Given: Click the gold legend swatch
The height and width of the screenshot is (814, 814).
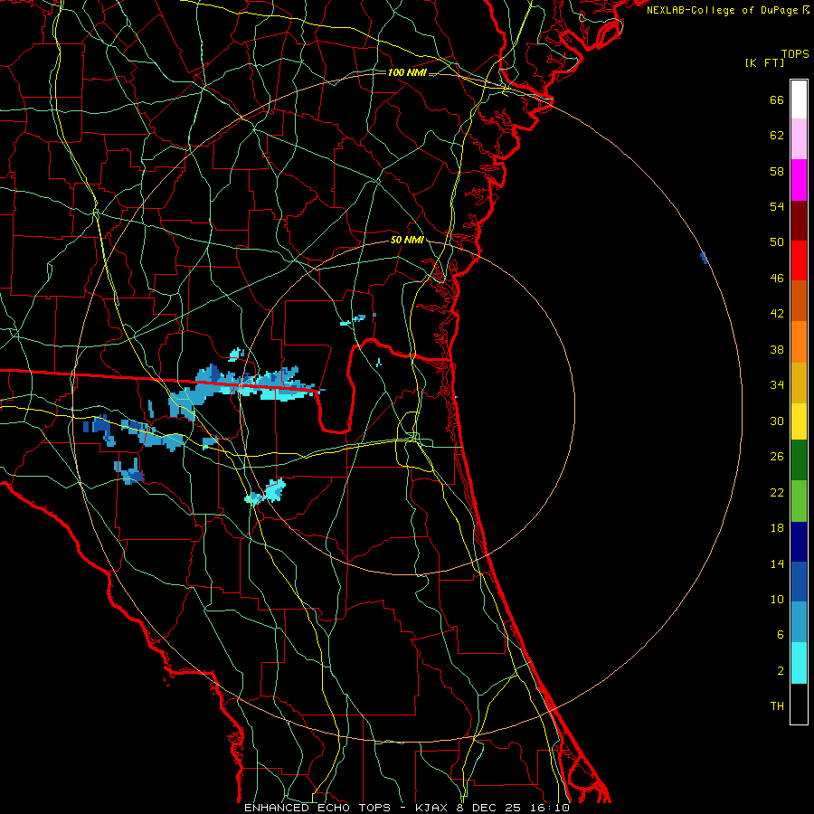Looking at the screenshot, I should click(799, 383).
